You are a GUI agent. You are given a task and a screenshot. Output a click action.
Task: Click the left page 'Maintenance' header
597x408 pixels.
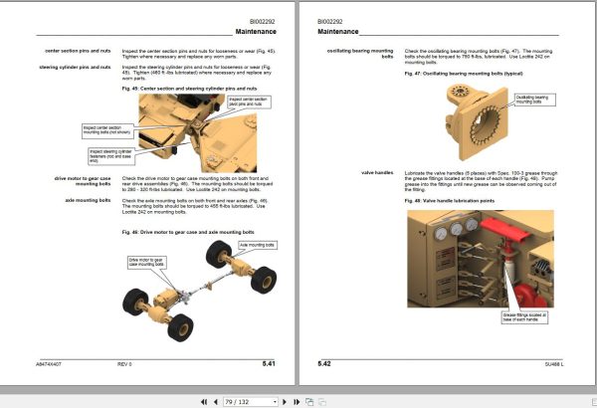[x=256, y=32]
